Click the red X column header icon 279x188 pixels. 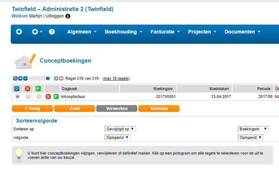click(x=27, y=88)
